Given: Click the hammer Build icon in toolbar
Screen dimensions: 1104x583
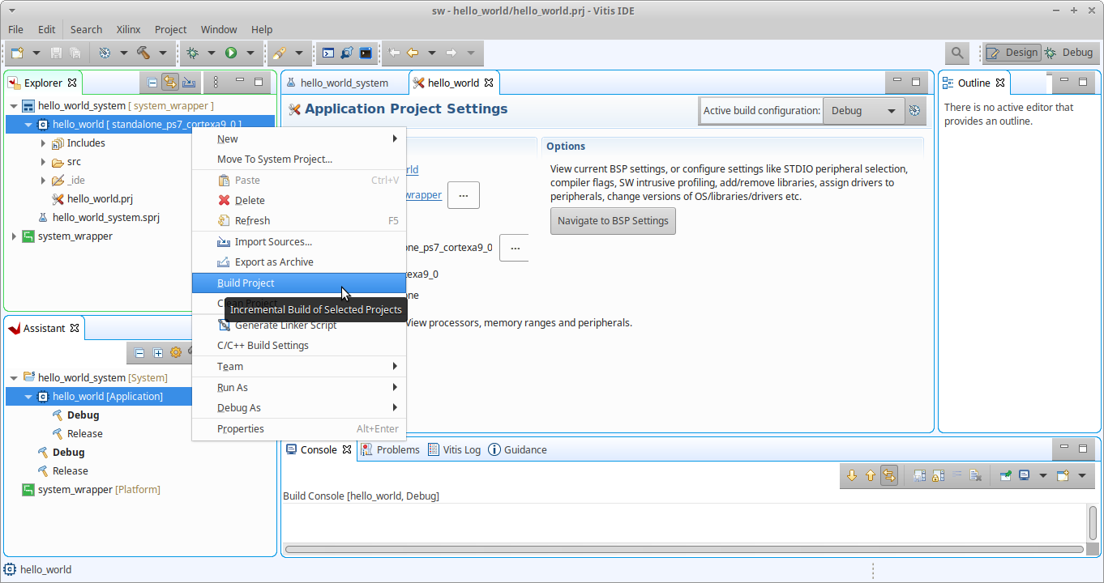Looking at the screenshot, I should point(143,53).
